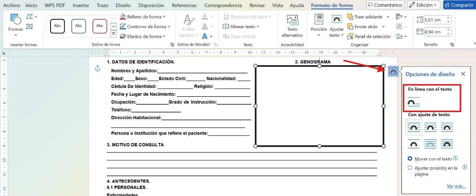Select the Arriba y abajo wrap icon
Image resolution: width=476 pixels, height=196 pixels.
[x=414, y=143]
